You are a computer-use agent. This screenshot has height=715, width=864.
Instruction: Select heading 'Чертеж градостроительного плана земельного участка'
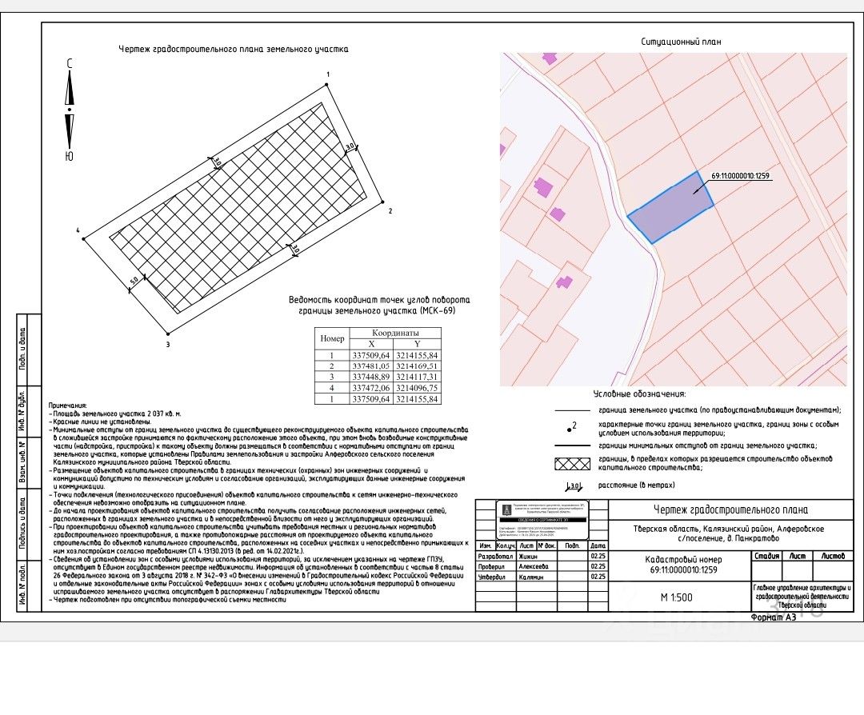coord(234,49)
